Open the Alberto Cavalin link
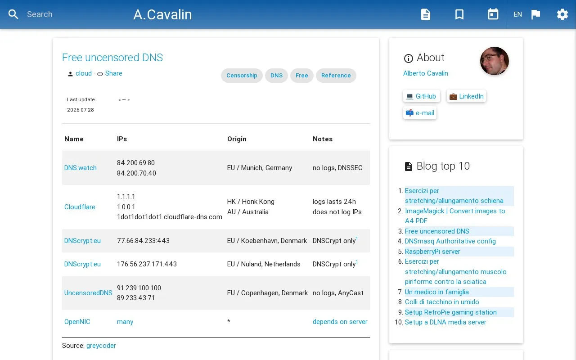 pos(426,73)
